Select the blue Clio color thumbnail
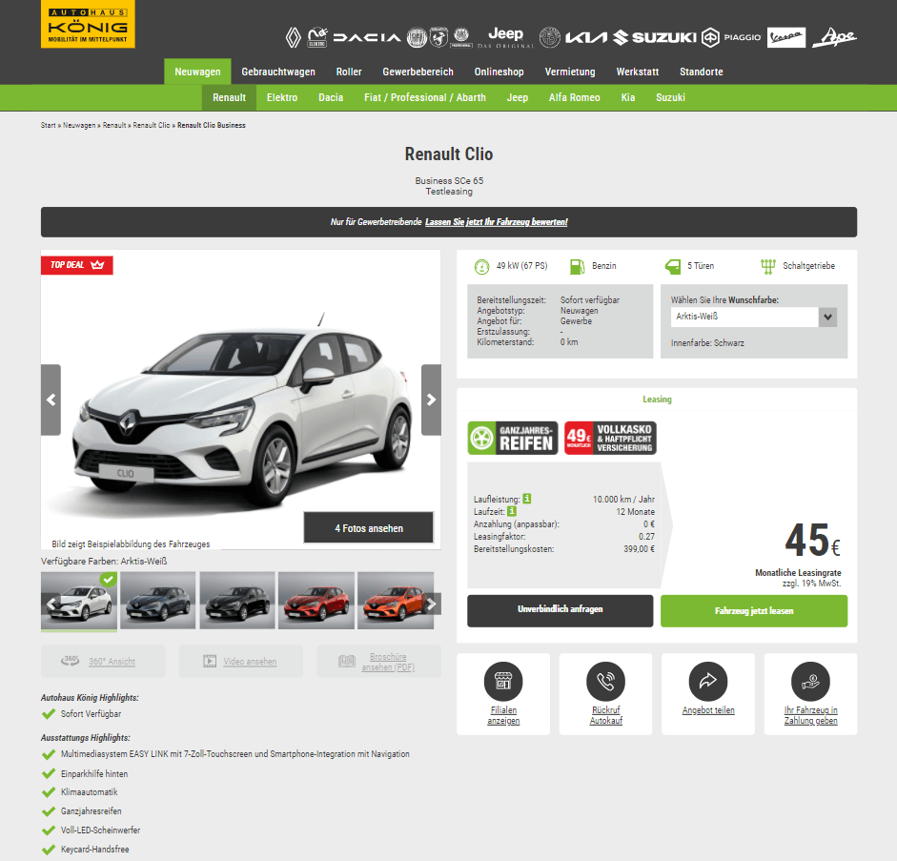This screenshot has width=897, height=861. [x=158, y=601]
